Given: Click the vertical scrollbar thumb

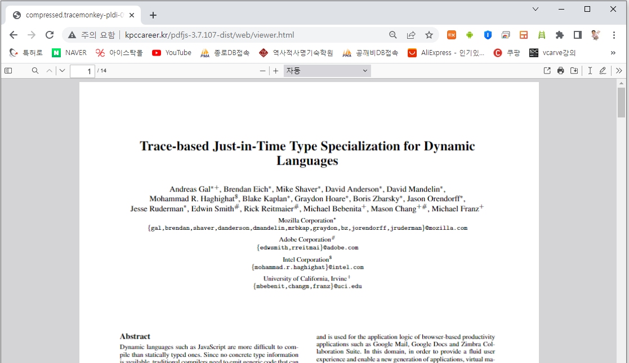Looking at the screenshot, I should coord(621,102).
